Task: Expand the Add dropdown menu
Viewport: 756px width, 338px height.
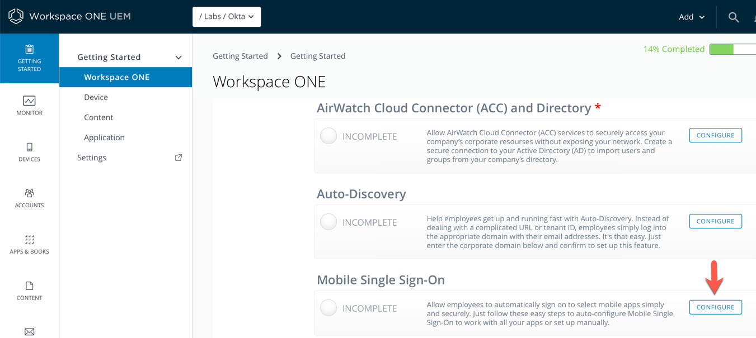Action: pyautogui.click(x=691, y=17)
